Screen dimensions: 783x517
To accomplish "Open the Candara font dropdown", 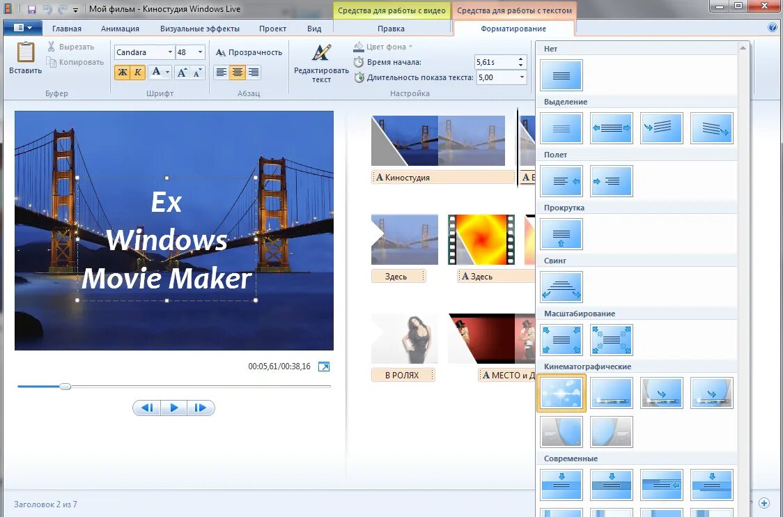I will [x=170, y=52].
